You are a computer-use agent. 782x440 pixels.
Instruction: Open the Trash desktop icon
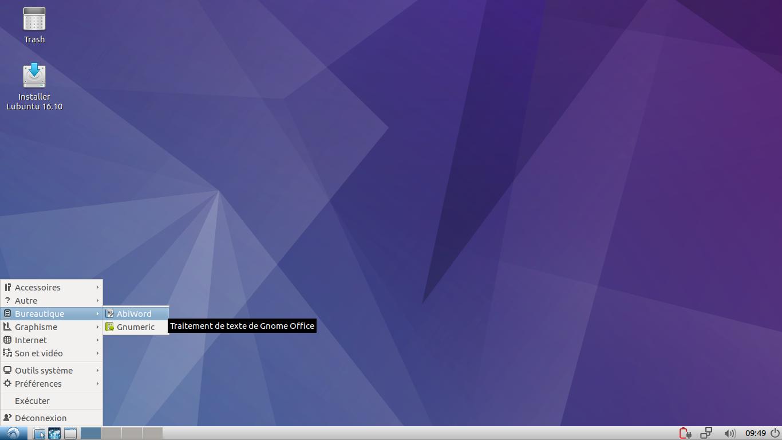coord(34,25)
